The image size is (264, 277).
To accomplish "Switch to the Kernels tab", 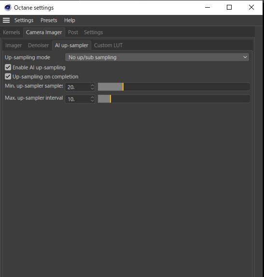I will [x=11, y=32].
